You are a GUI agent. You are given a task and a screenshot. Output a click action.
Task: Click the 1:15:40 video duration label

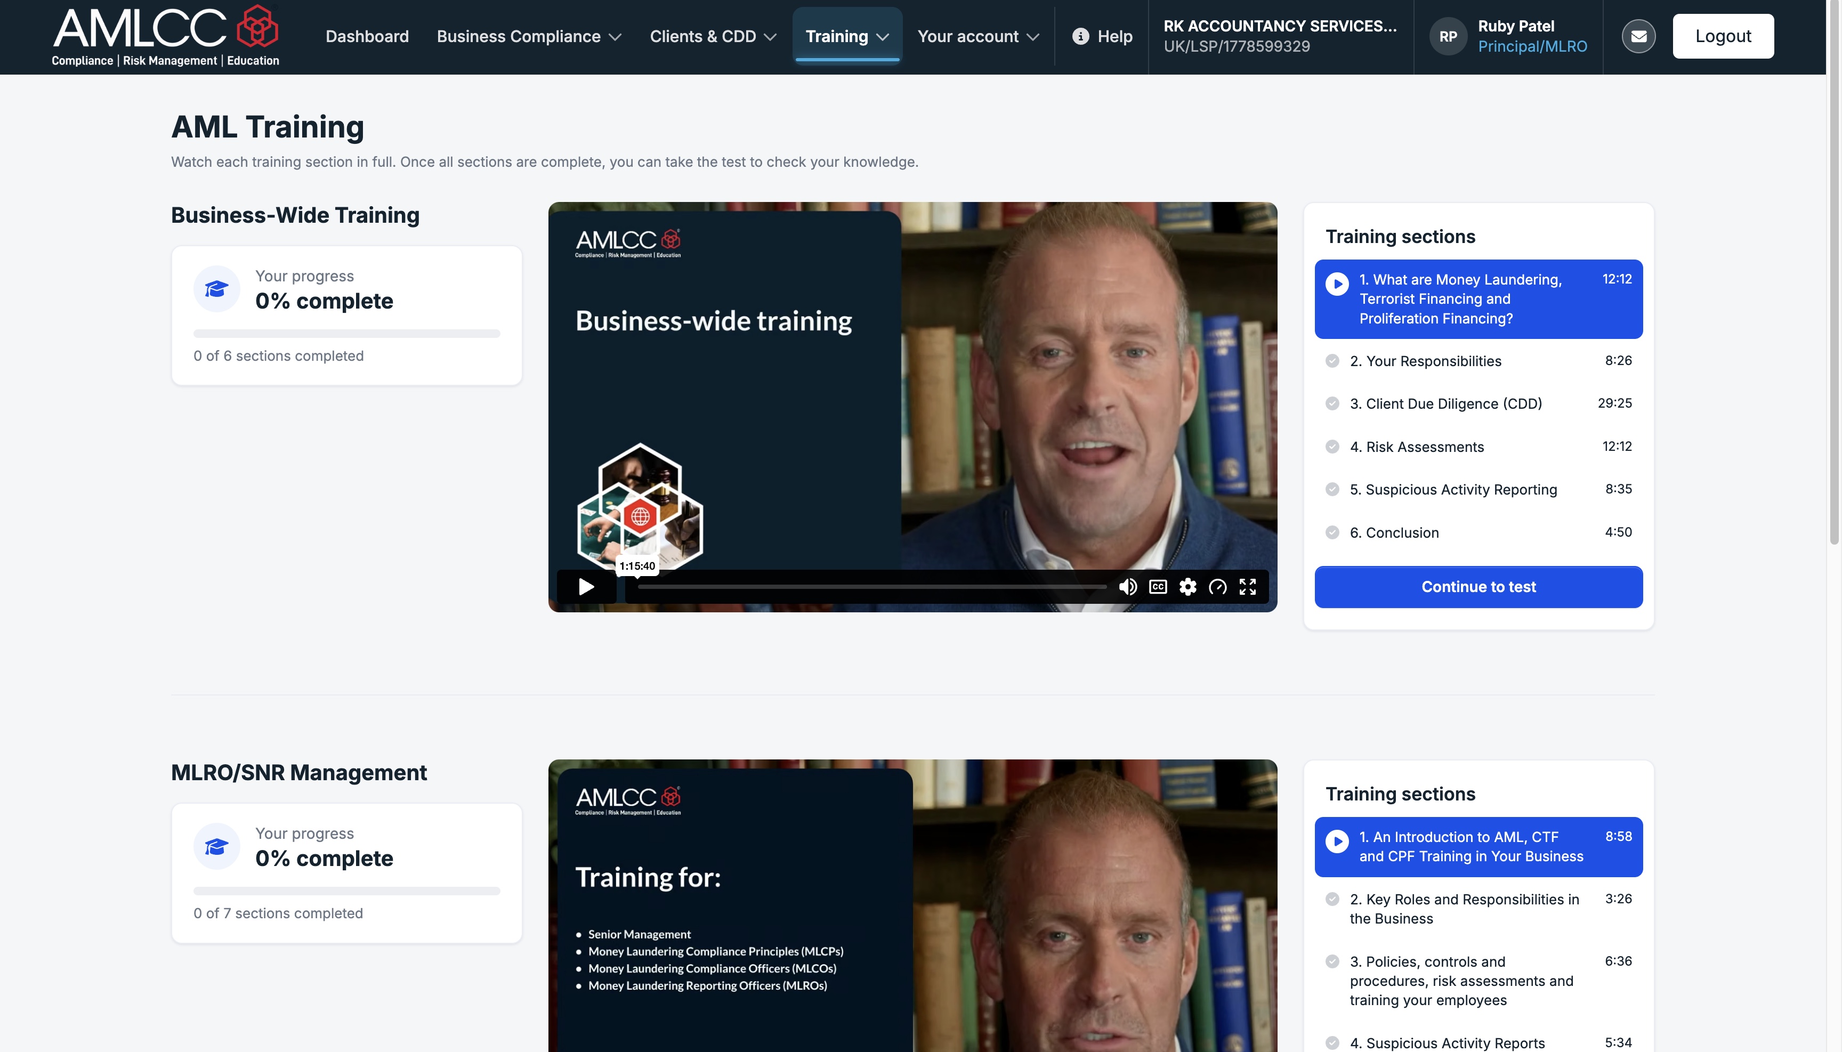point(636,566)
